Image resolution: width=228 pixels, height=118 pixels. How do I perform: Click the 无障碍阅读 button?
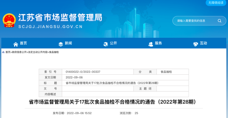tap(216, 3)
